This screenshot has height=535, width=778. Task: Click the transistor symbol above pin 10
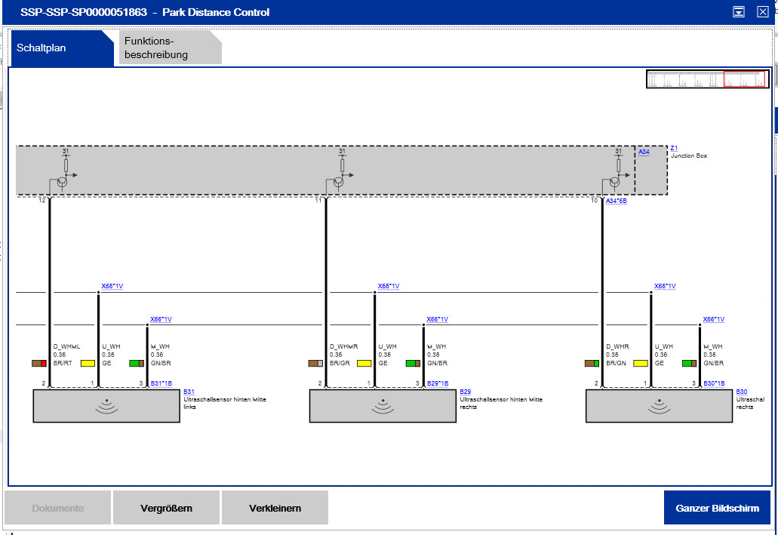[615, 181]
